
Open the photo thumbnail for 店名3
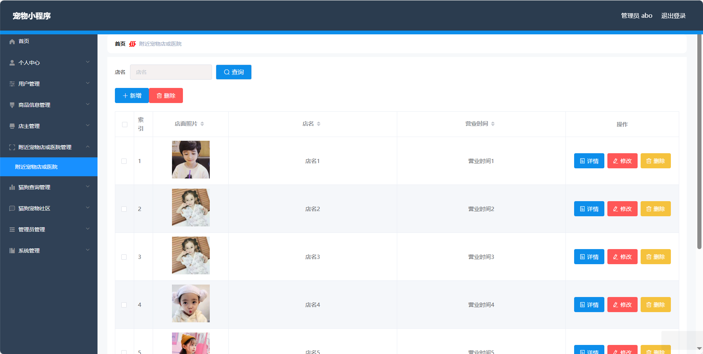click(x=191, y=255)
